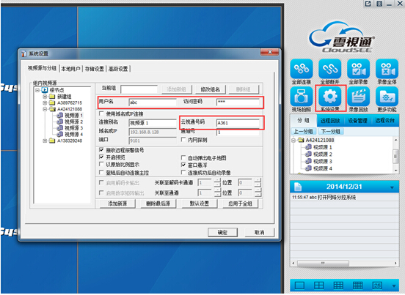Select the four-window grid layout icon
The height and width of the screenshot is (295, 405).
pyautogui.click(x=318, y=285)
